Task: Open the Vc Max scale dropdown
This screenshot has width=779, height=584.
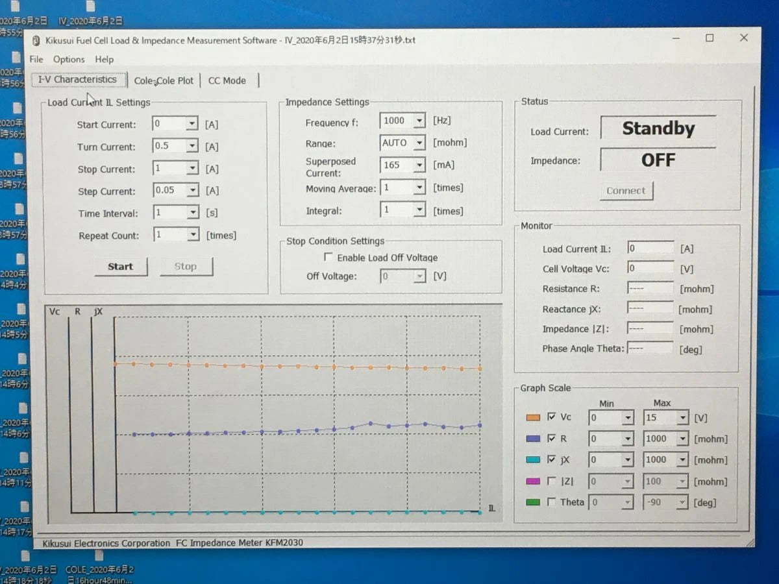Action: coord(682,418)
